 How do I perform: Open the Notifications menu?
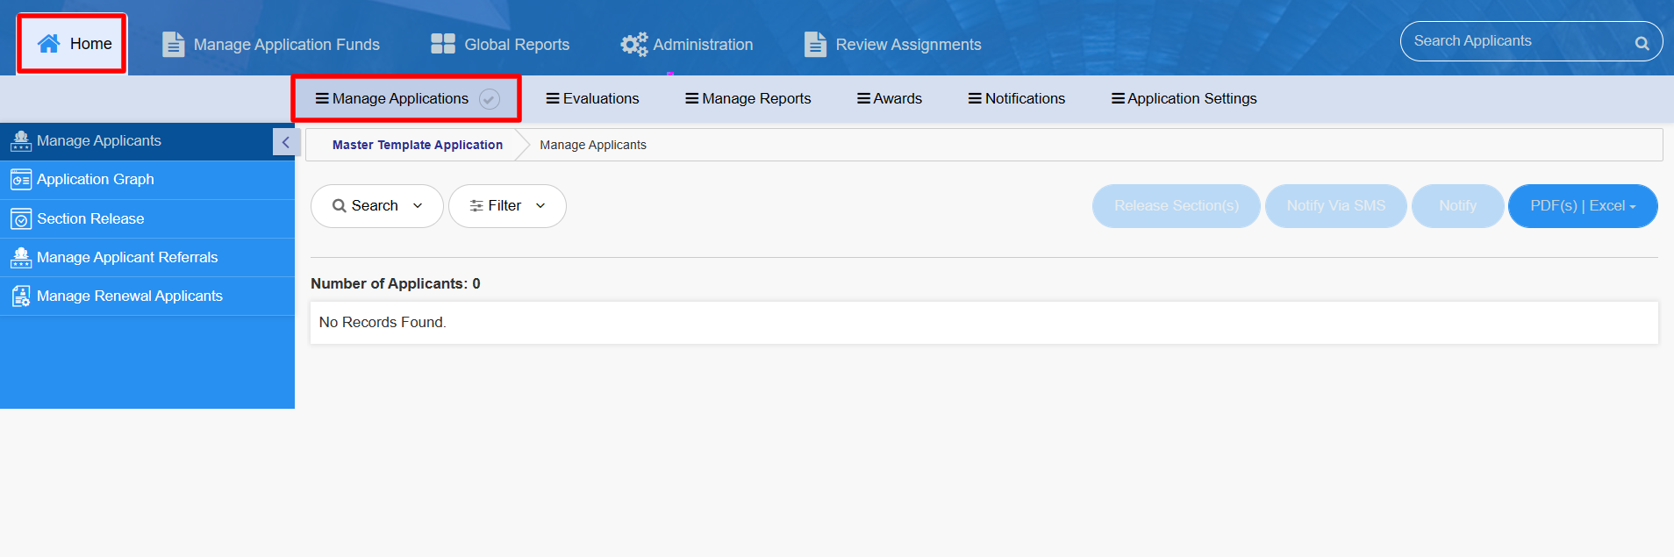coord(1016,99)
